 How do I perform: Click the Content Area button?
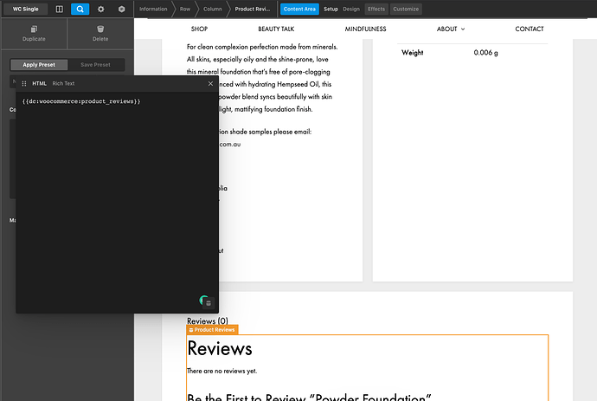pos(299,9)
